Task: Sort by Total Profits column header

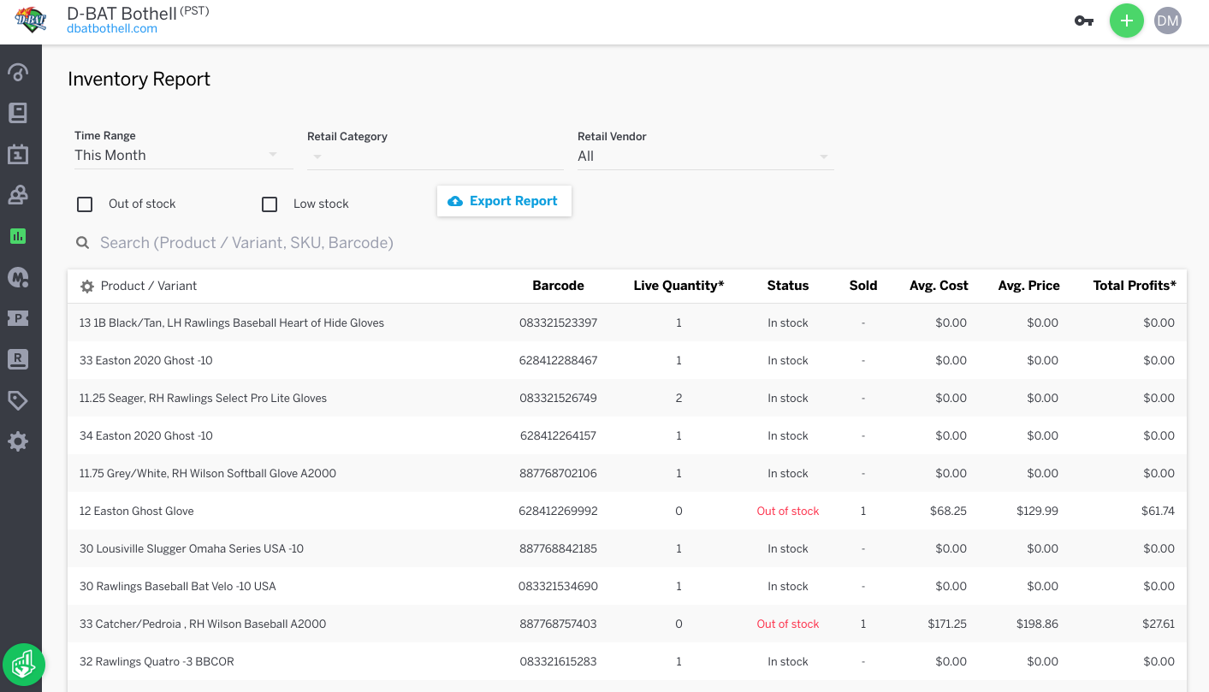Action: (x=1135, y=286)
